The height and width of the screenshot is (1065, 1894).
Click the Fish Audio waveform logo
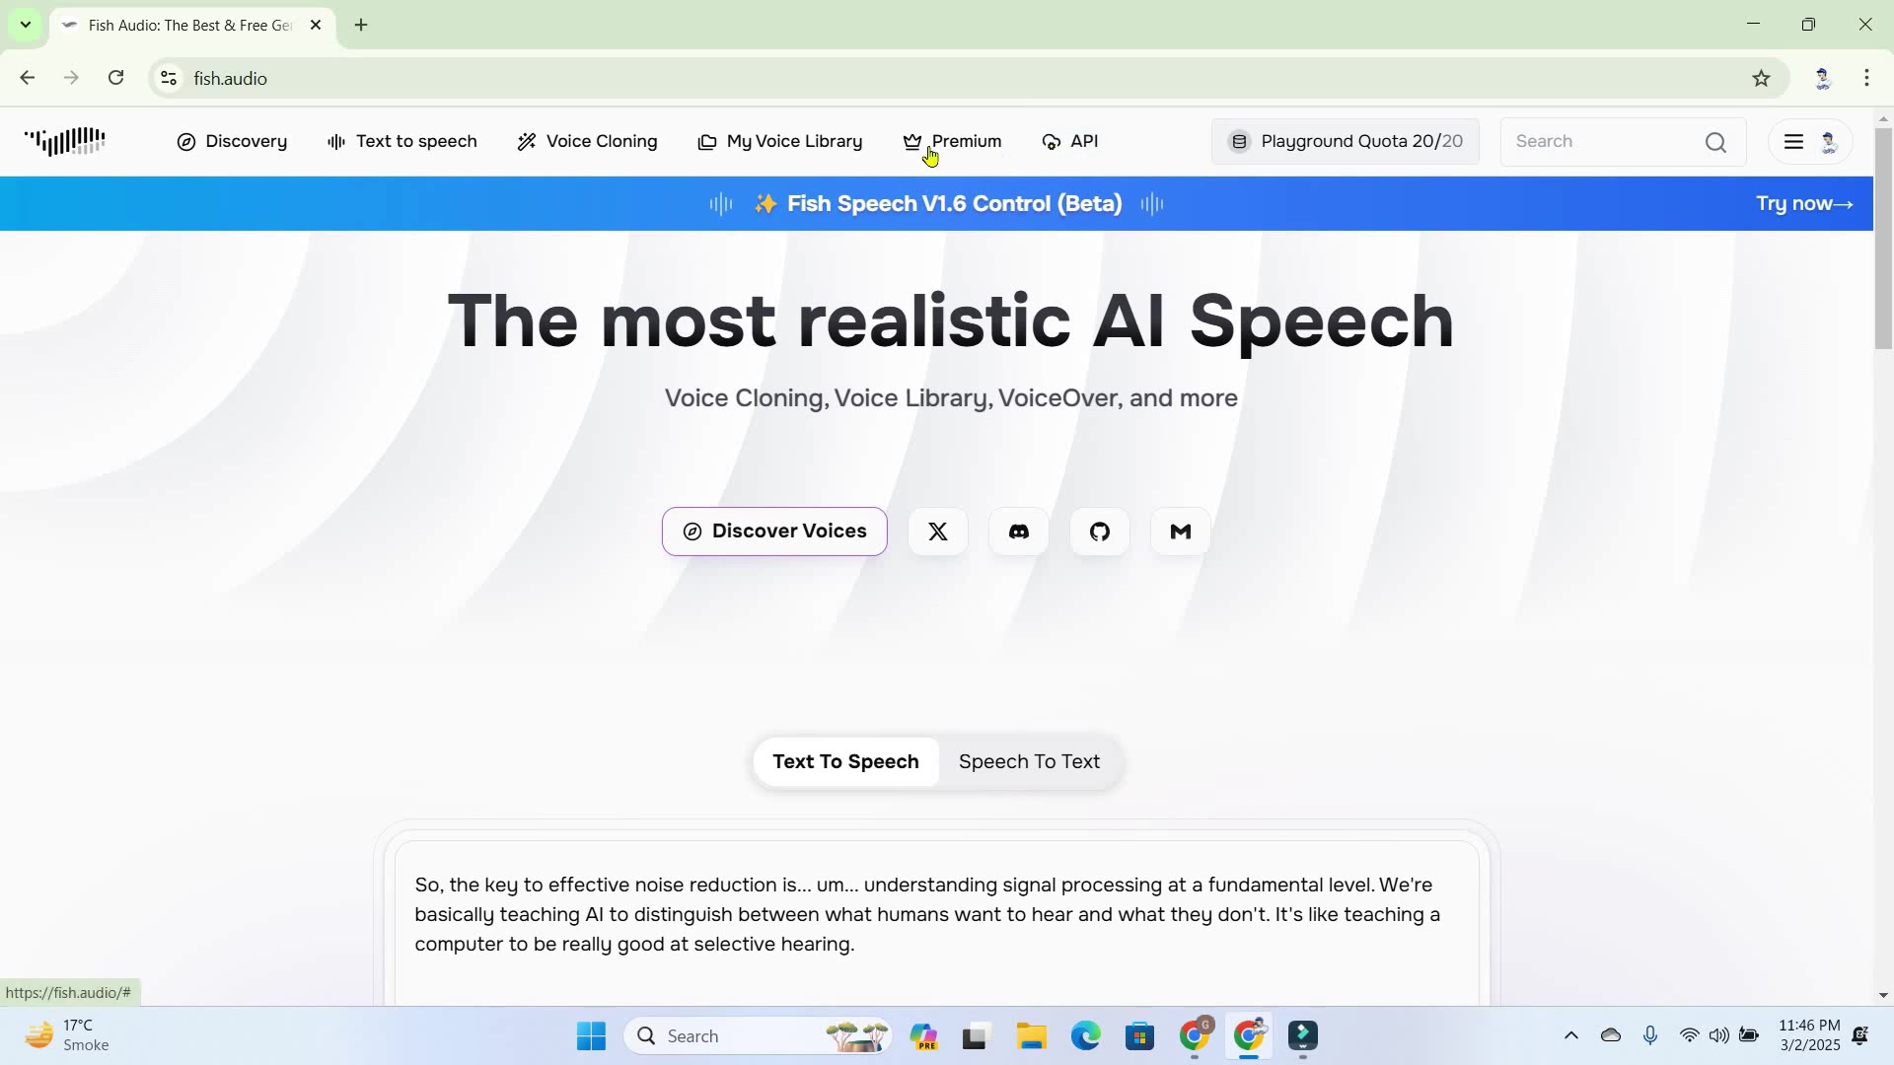[x=65, y=142]
